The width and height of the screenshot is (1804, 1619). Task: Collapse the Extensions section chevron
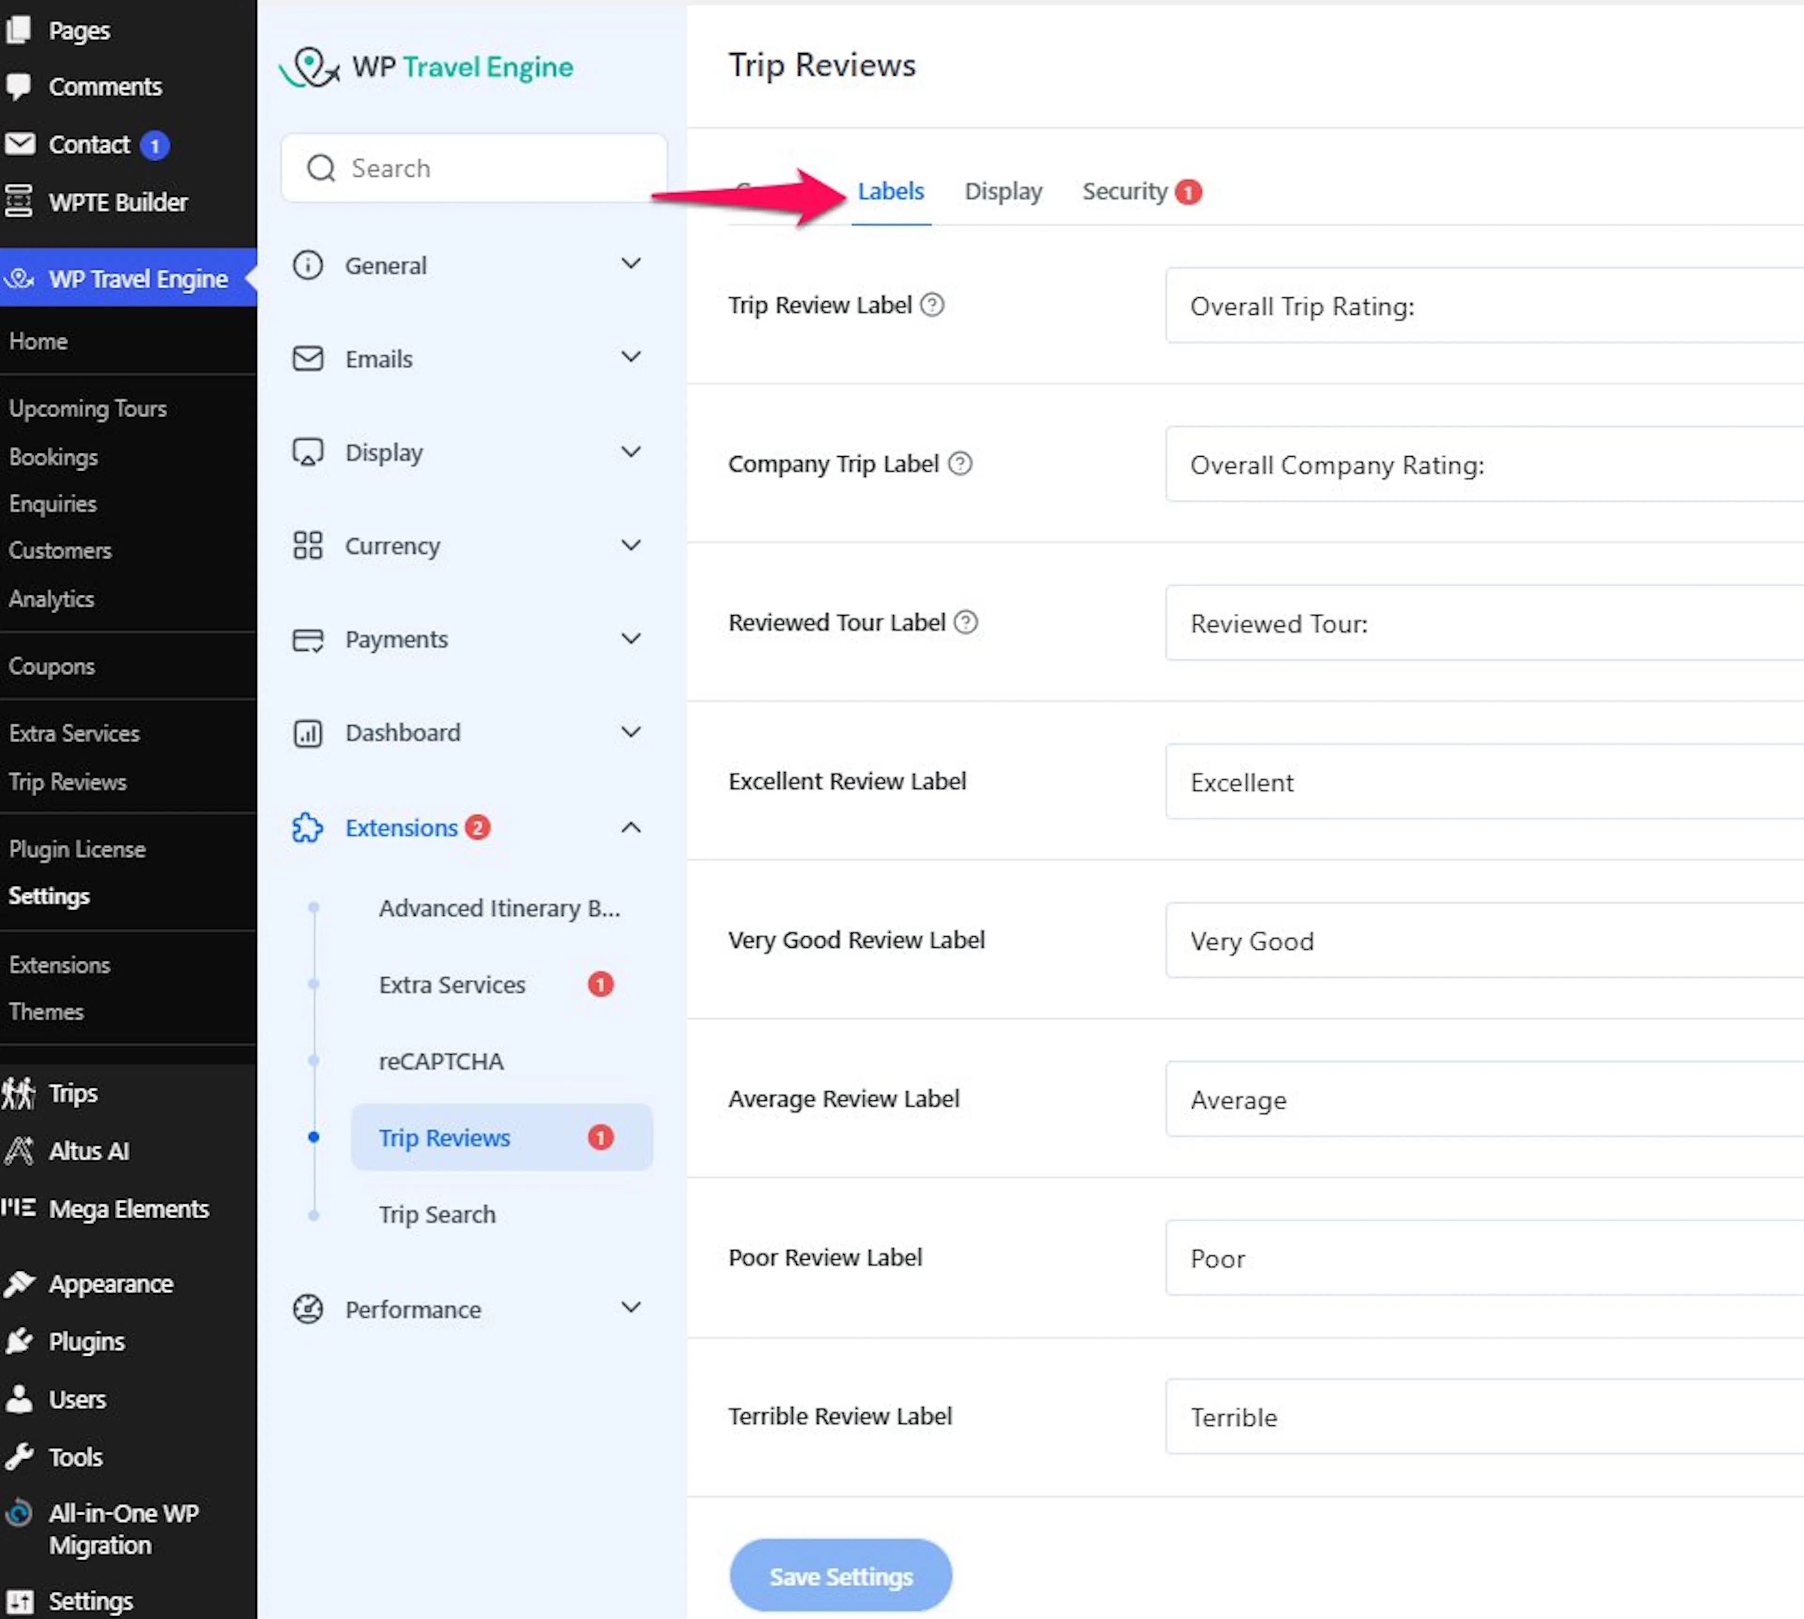click(x=630, y=827)
